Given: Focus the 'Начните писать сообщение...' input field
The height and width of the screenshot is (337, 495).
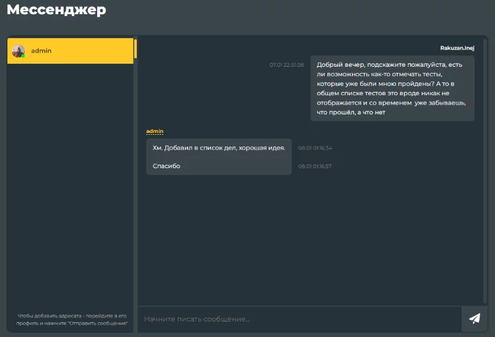Looking at the screenshot, I should (299, 319).
